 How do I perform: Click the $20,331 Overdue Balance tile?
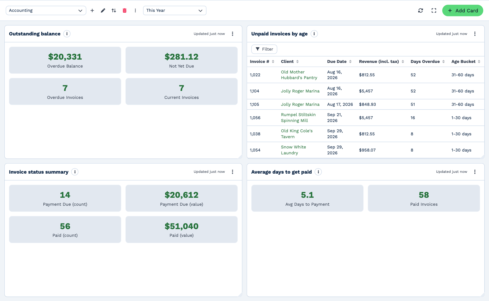[65, 60]
